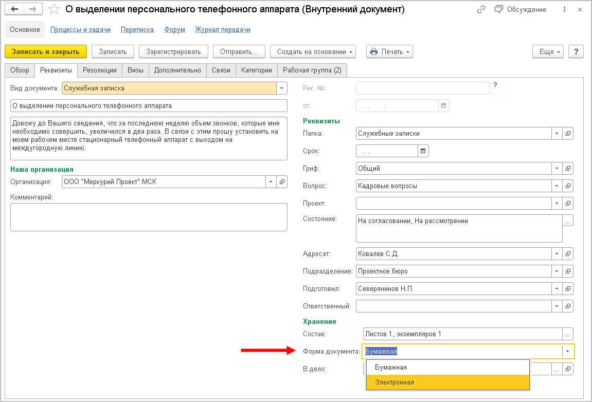The width and height of the screenshot is (592, 402).
Task: Click the Записать и закрыть button
Action: click(46, 51)
